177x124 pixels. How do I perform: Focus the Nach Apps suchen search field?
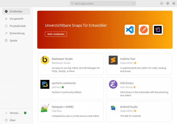coord(103,3)
